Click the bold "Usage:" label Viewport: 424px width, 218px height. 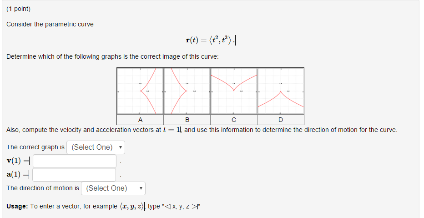(17, 206)
